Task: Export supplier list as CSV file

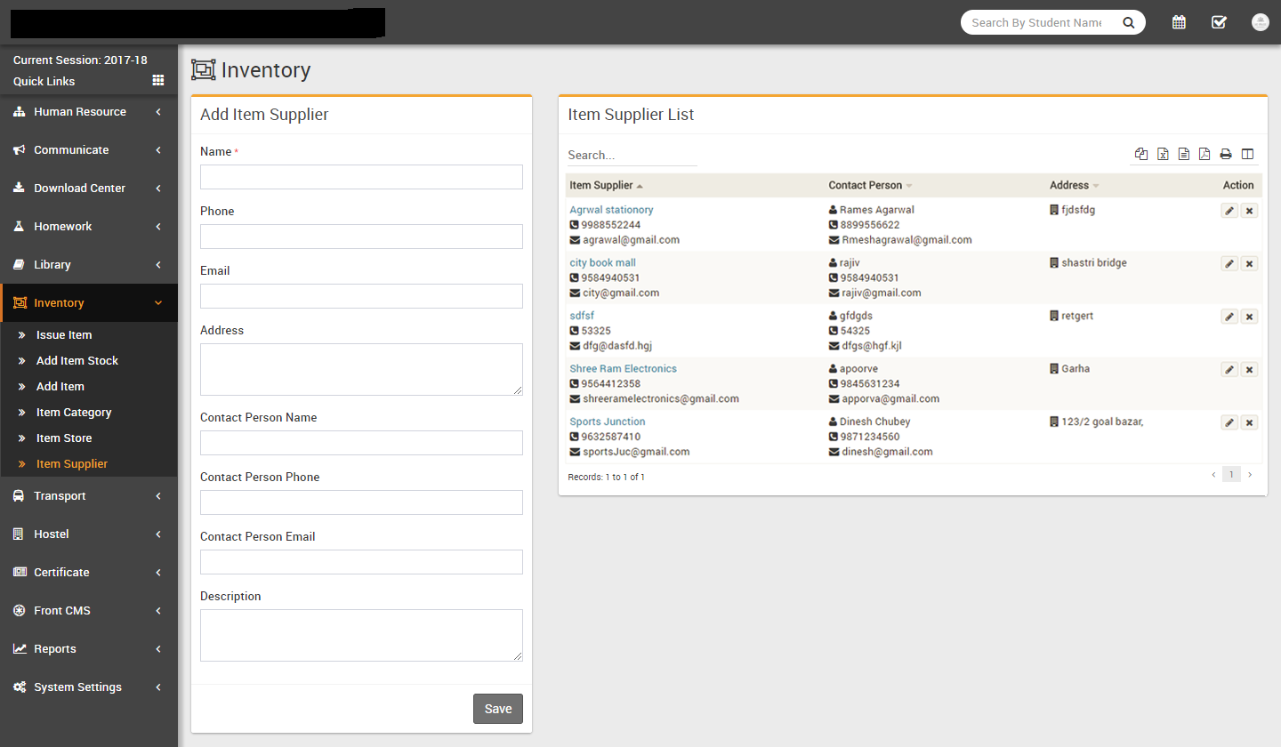Action: point(1184,154)
